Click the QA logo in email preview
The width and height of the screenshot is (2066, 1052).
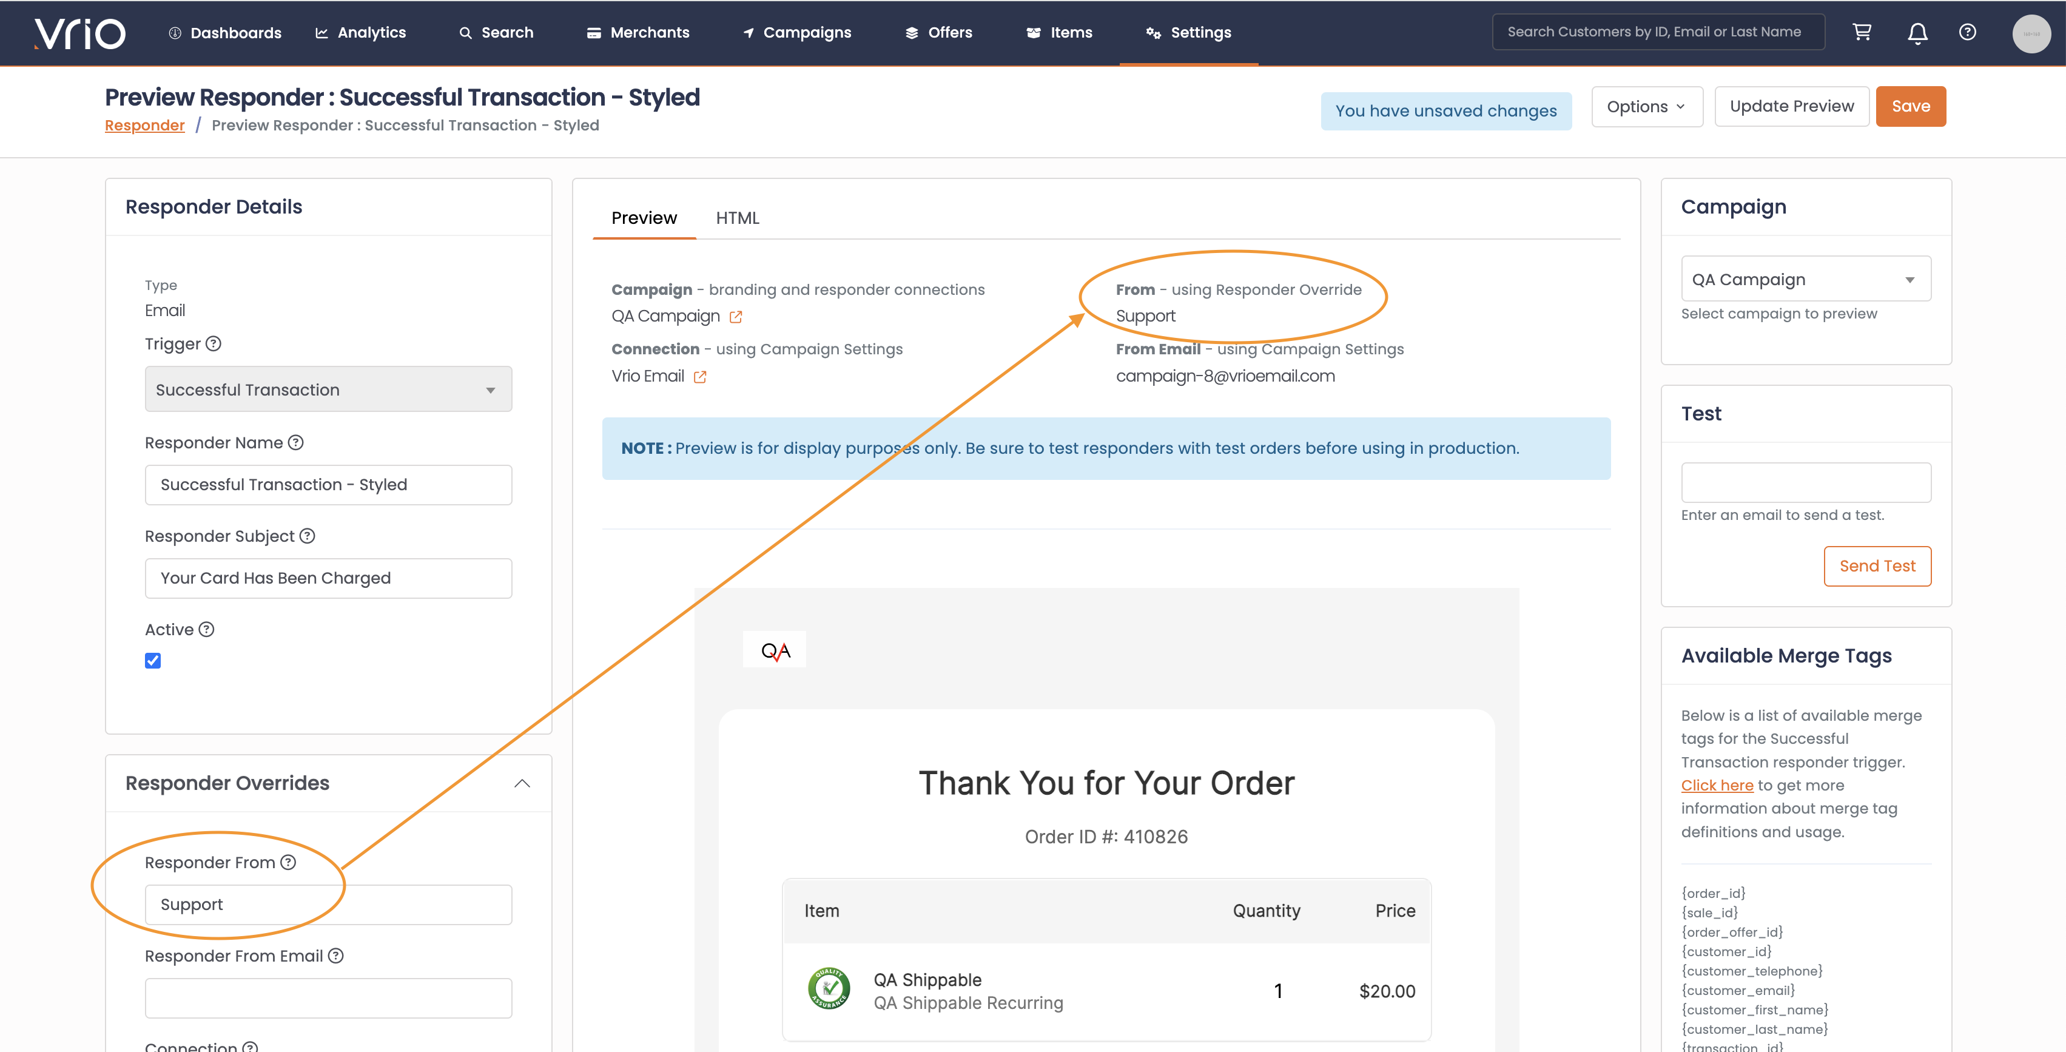(775, 650)
